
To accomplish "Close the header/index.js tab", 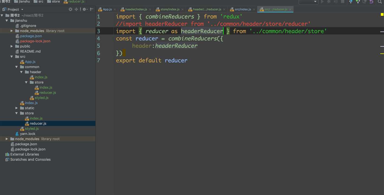I will point(150,9).
